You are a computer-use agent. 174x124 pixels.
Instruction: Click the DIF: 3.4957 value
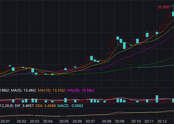point(24,106)
